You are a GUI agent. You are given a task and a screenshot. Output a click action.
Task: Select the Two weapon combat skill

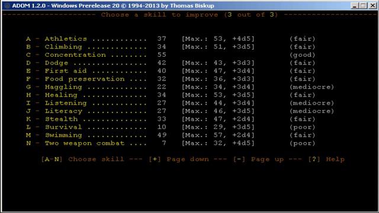pyautogui.click(x=171, y=143)
